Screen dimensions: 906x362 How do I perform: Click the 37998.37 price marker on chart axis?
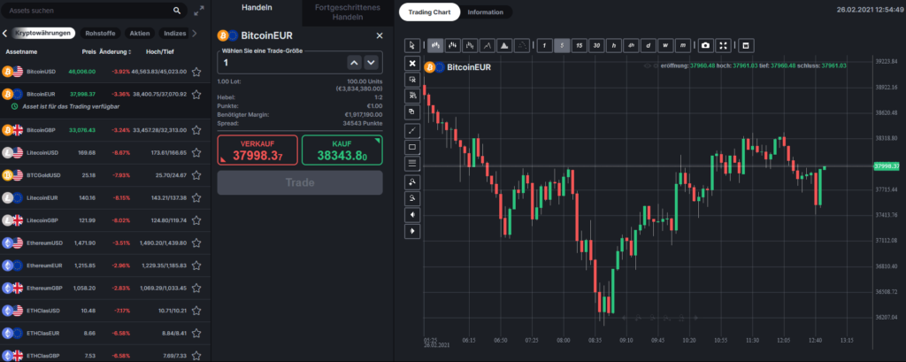(x=887, y=166)
